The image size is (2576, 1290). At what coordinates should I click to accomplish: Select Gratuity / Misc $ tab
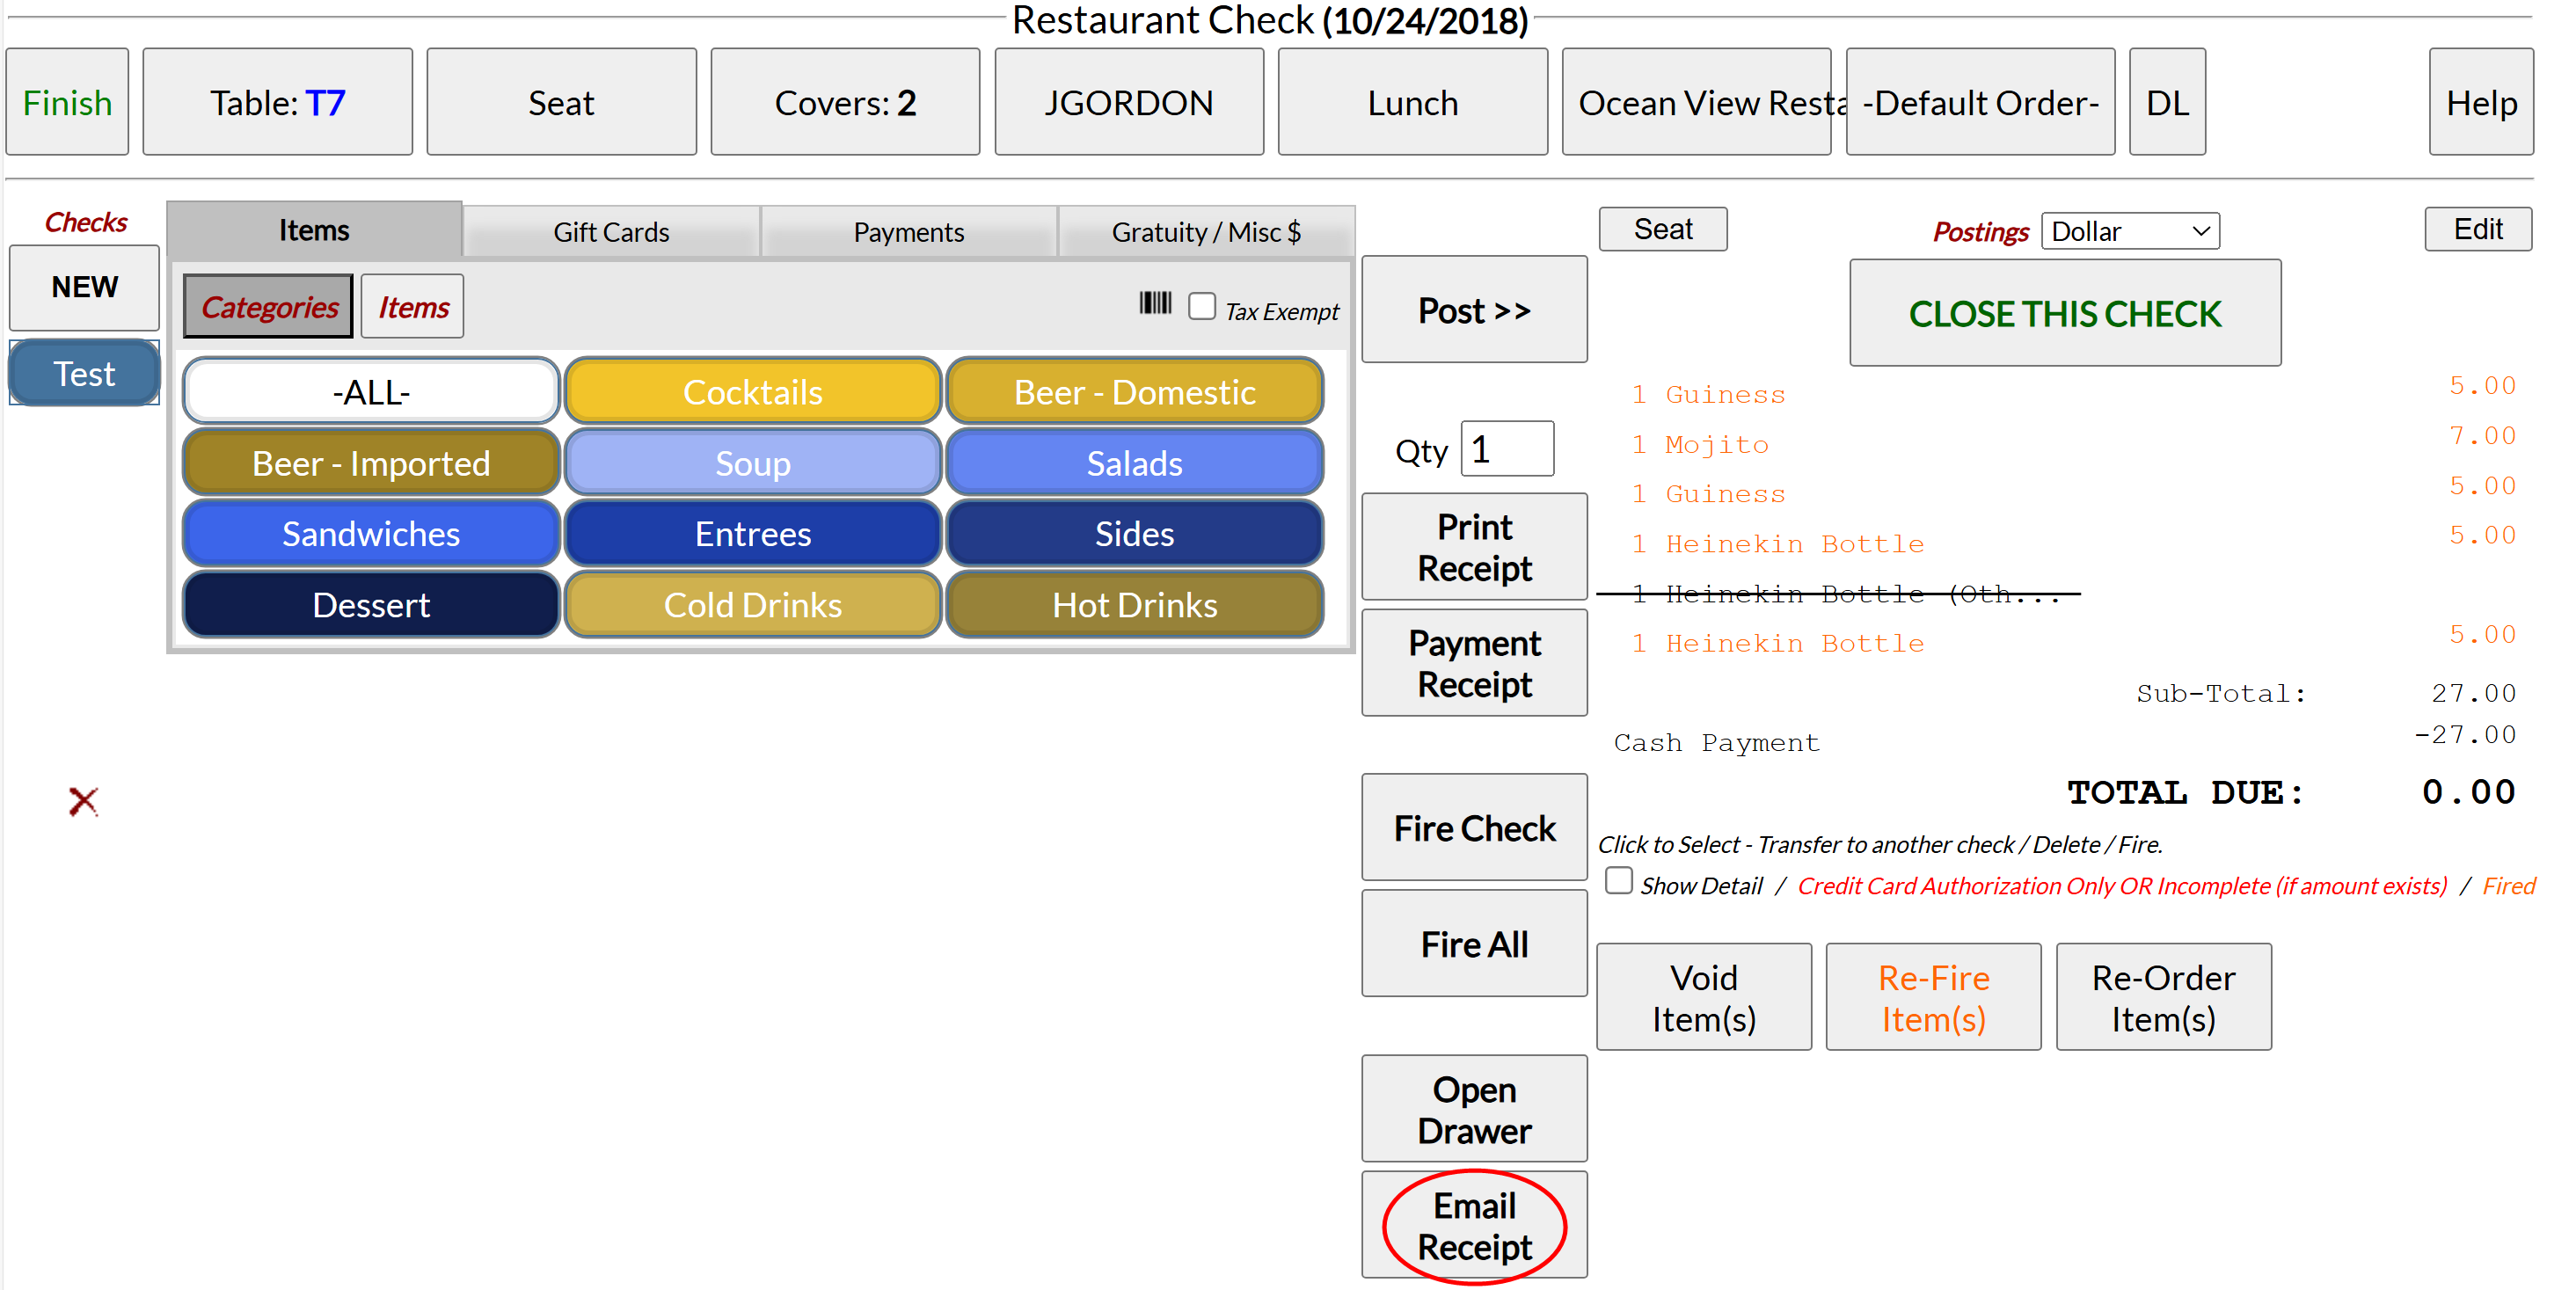(1205, 232)
